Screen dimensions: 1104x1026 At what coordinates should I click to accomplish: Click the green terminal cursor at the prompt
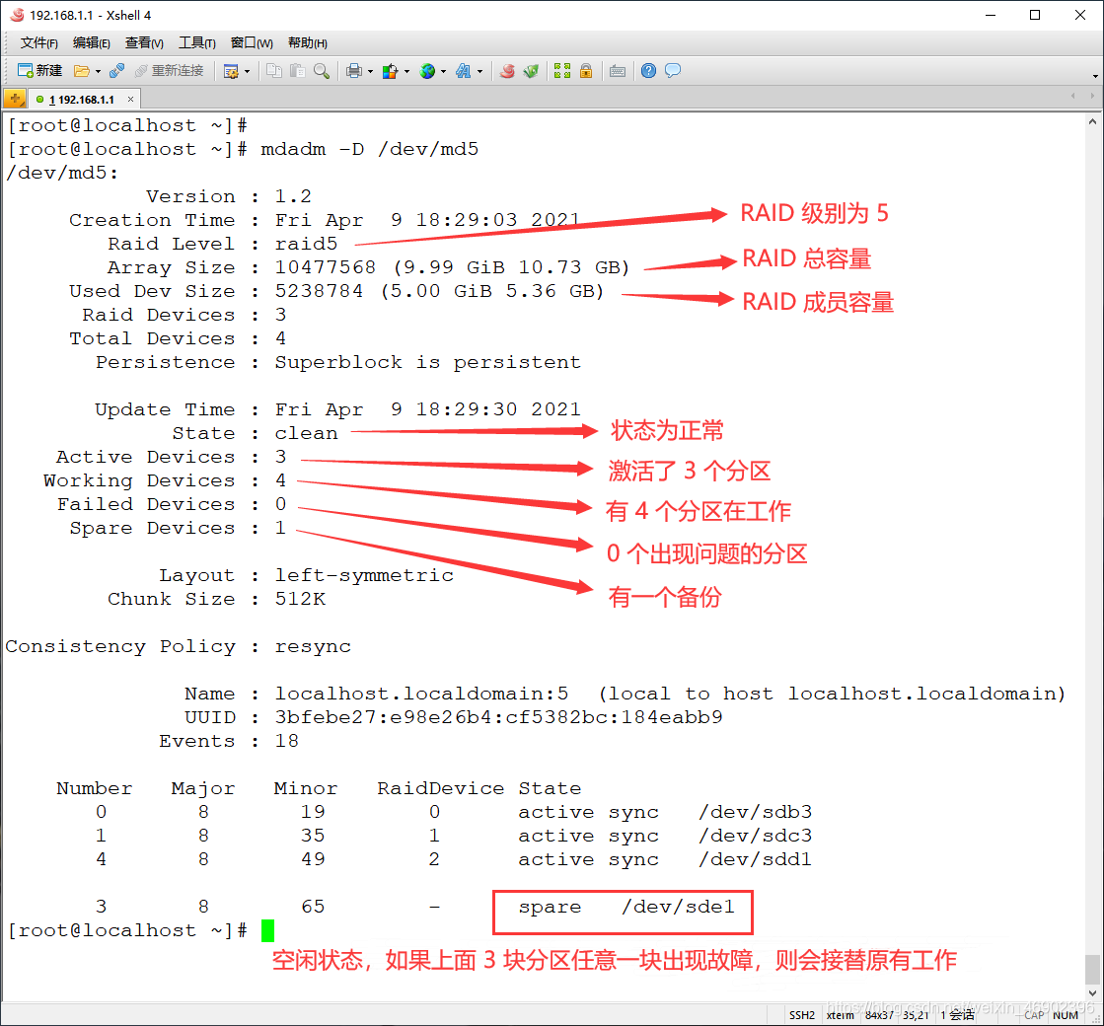click(x=267, y=930)
